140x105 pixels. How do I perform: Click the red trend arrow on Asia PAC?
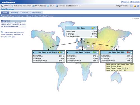click(x=129, y=52)
